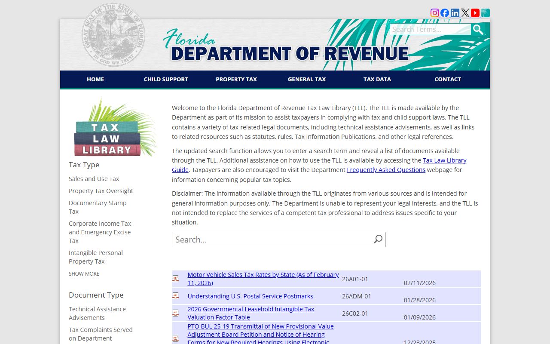Click document number 26C02-01
This screenshot has height=344, width=550.
[x=355, y=313]
